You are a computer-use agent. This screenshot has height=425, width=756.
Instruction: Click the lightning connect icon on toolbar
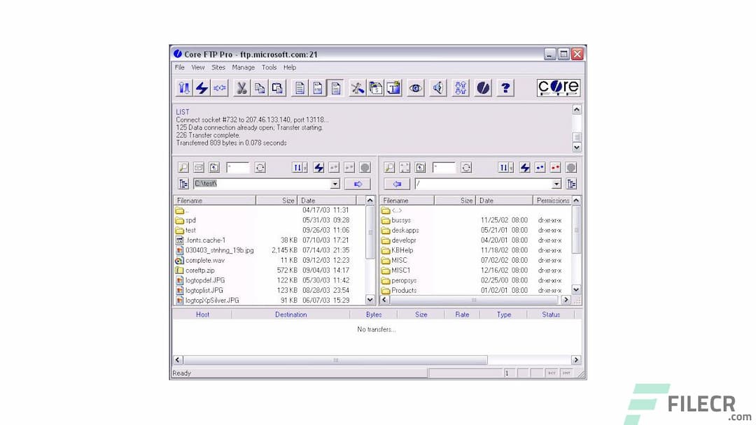pyautogui.click(x=201, y=87)
